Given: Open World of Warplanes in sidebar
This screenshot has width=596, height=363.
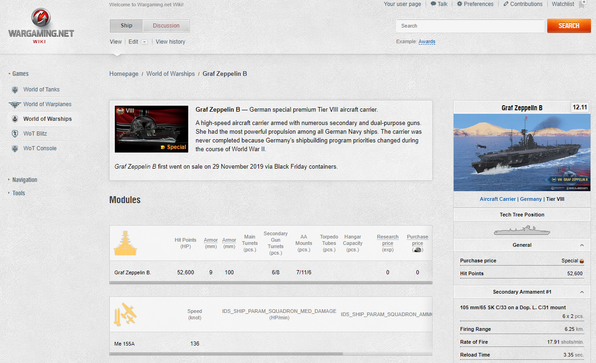Looking at the screenshot, I should pos(47,104).
